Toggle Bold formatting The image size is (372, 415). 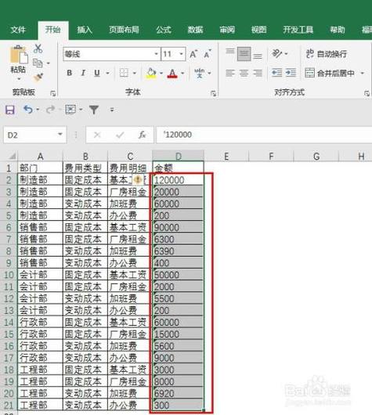click(70, 73)
